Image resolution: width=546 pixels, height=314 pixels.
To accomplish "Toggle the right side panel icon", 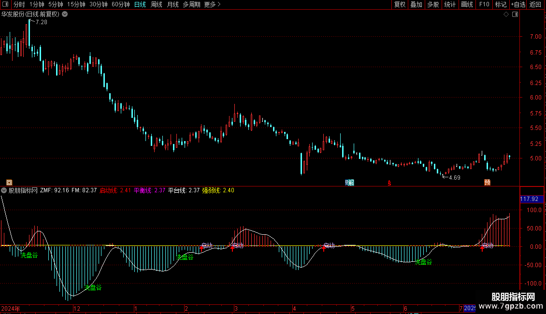I will [515, 14].
